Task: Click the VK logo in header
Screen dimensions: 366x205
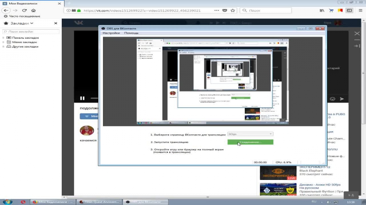Action: 79,22
